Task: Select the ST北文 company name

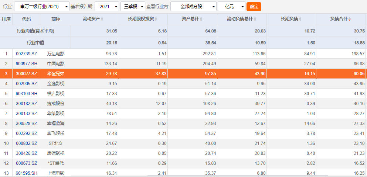Action: [x=56, y=143]
